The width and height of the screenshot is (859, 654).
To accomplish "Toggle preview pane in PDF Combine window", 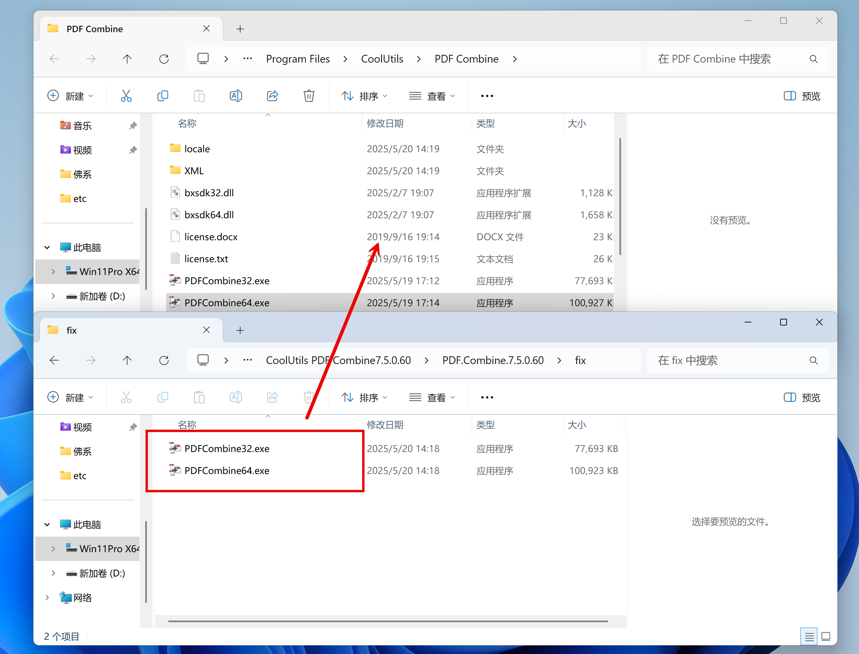I will pos(801,96).
